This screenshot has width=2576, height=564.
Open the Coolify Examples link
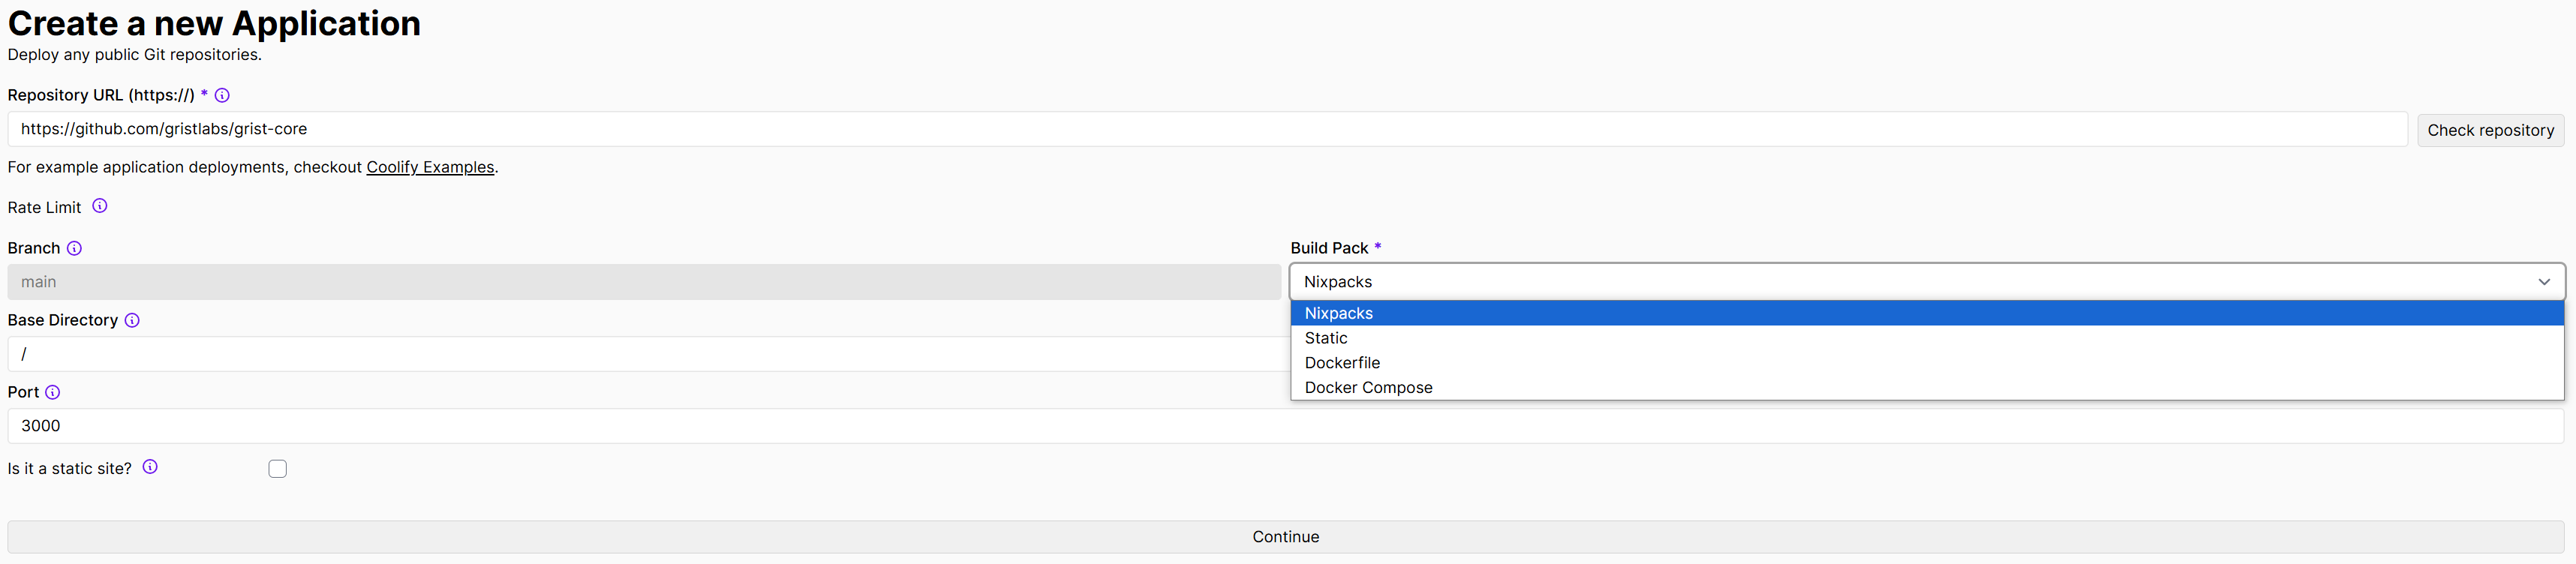pyautogui.click(x=430, y=167)
